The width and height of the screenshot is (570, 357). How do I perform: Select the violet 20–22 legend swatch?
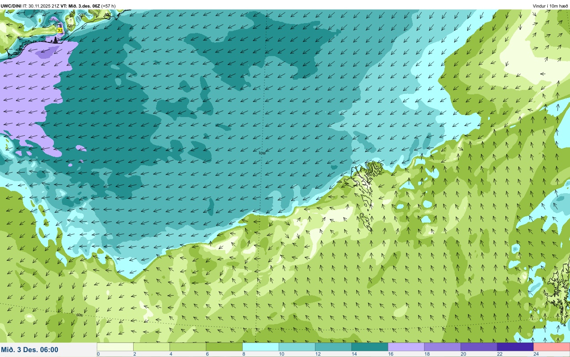coord(479,347)
